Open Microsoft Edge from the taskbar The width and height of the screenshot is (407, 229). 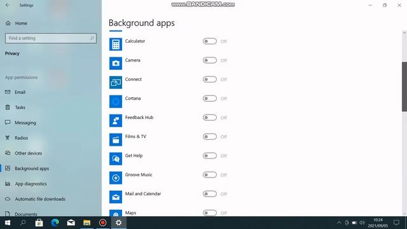click(x=55, y=223)
